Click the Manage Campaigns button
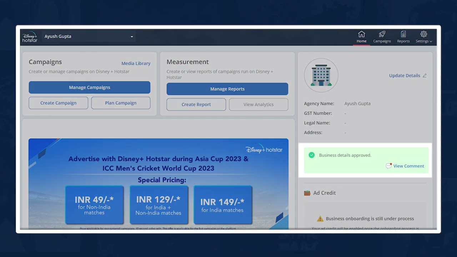 tap(90, 87)
